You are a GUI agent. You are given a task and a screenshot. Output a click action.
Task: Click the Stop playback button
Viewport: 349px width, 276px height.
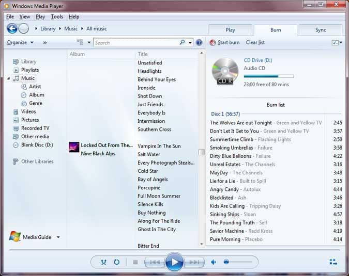(135, 262)
